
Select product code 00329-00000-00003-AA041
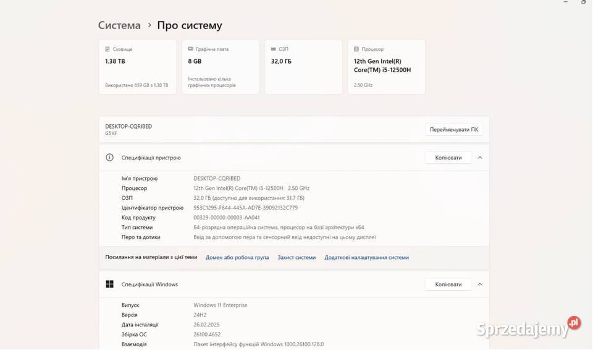(227, 218)
